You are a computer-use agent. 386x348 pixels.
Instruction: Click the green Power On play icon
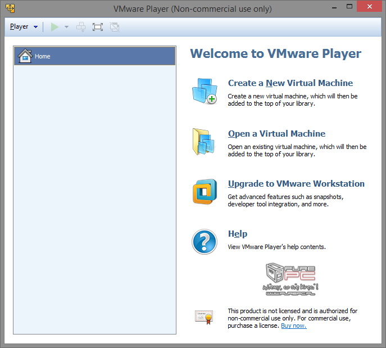(x=55, y=27)
